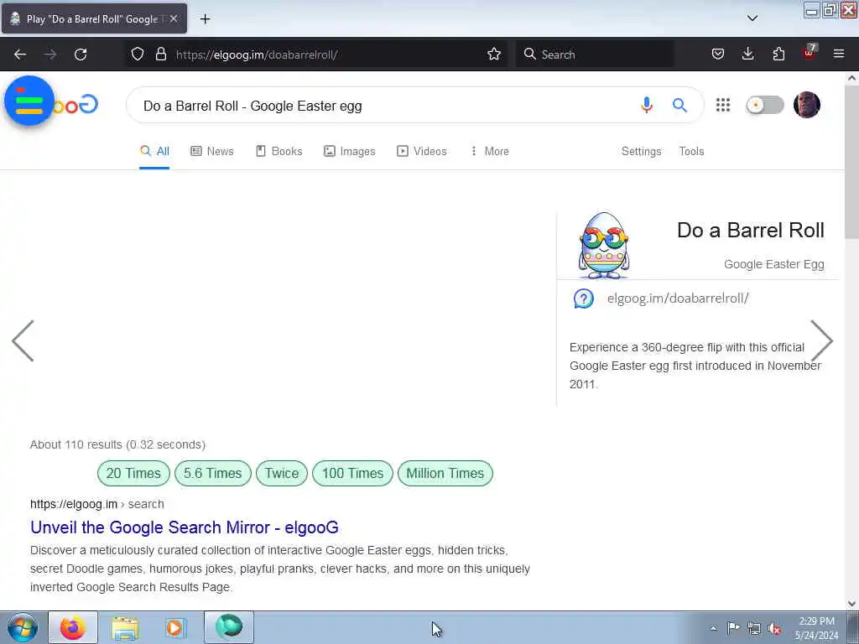This screenshot has height=644, width=859.
Task: Close the Do a Barrel Roll tab
Action: [174, 18]
